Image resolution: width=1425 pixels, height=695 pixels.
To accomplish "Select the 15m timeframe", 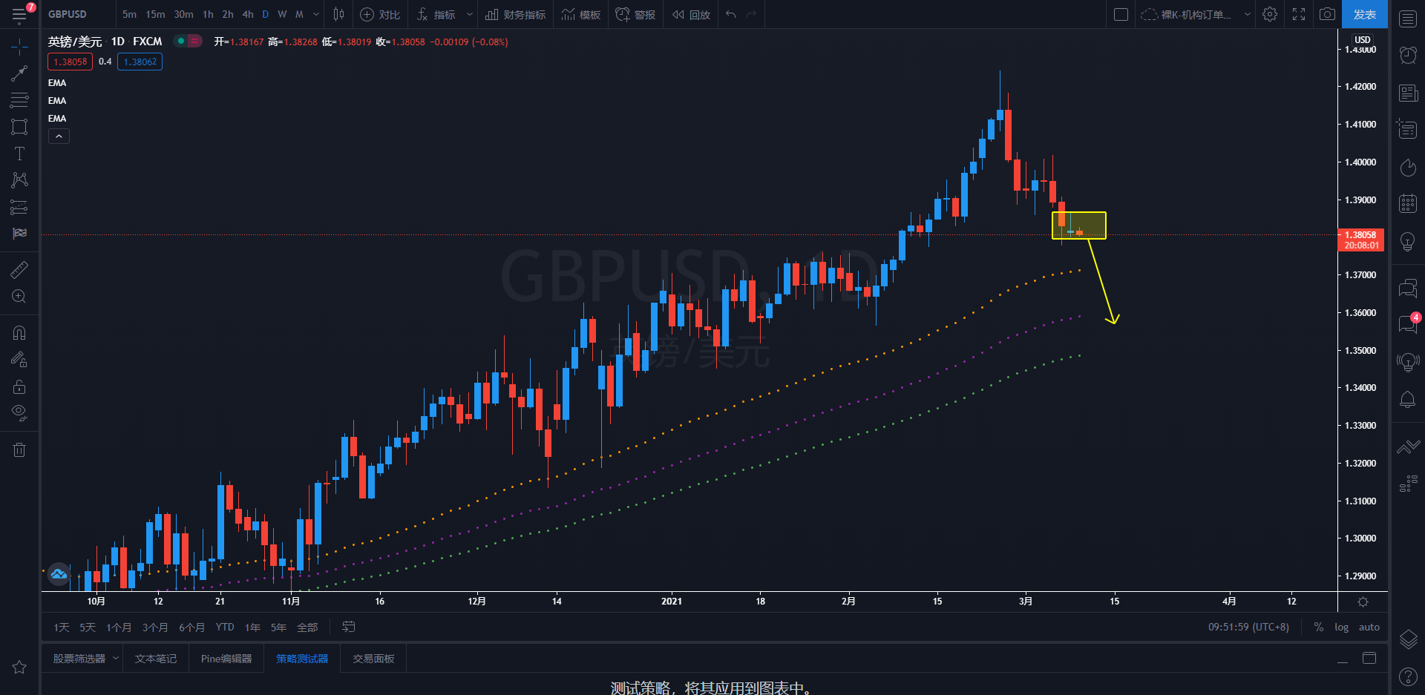I will (155, 14).
